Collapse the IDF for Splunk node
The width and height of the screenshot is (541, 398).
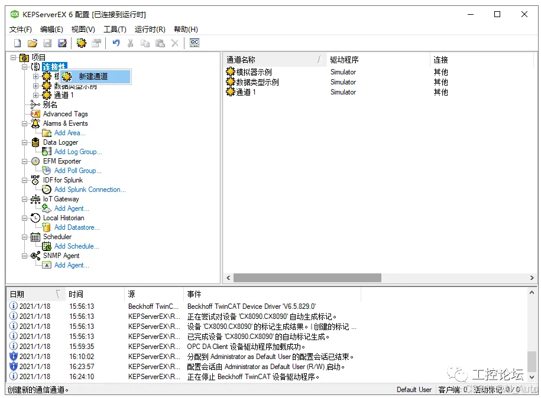click(x=24, y=180)
